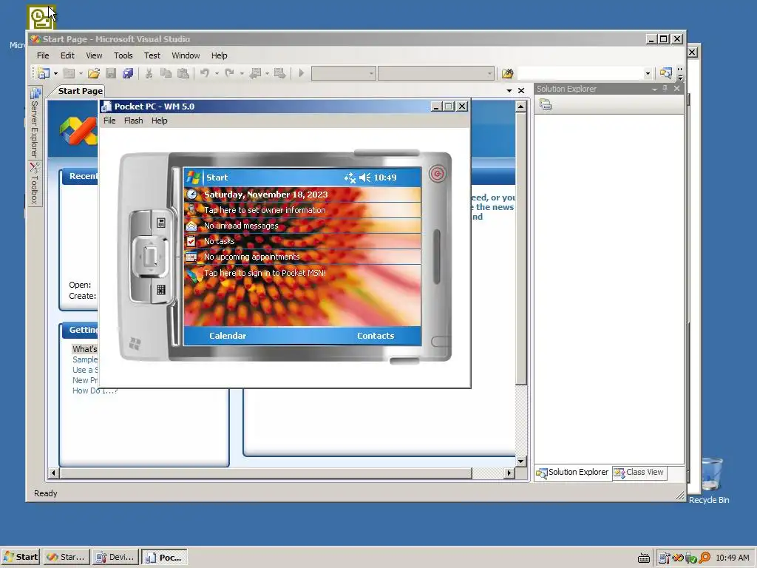Expand the Toolbox side tab

[x=35, y=183]
